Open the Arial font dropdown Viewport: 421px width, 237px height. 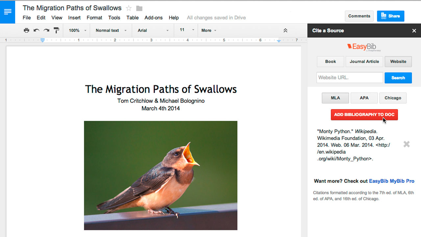pos(153,30)
